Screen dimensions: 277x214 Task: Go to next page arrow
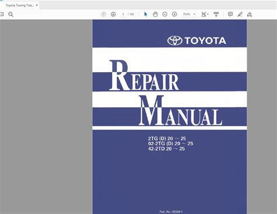click(113, 14)
